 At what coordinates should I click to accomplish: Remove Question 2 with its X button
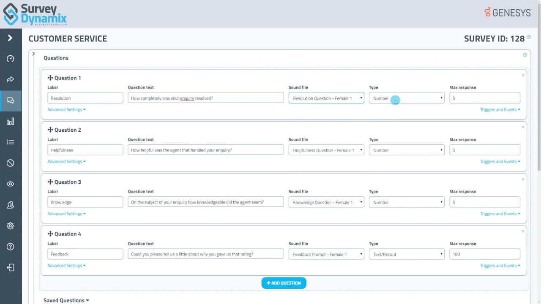pyautogui.click(x=523, y=127)
